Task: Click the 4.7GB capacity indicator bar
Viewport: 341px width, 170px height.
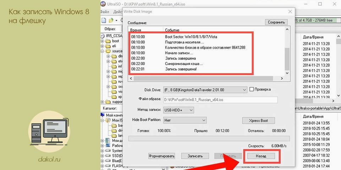Action: click(318, 21)
